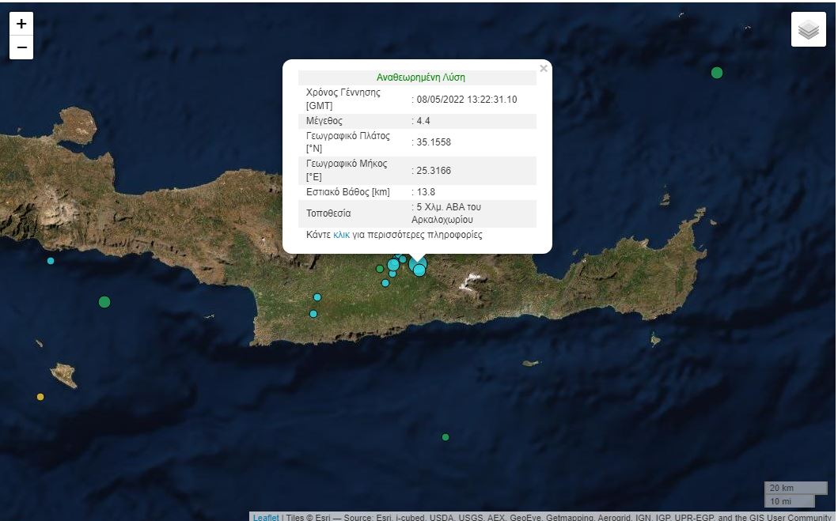
Task: Open the Leaflet attribution link
Action: pos(265,516)
